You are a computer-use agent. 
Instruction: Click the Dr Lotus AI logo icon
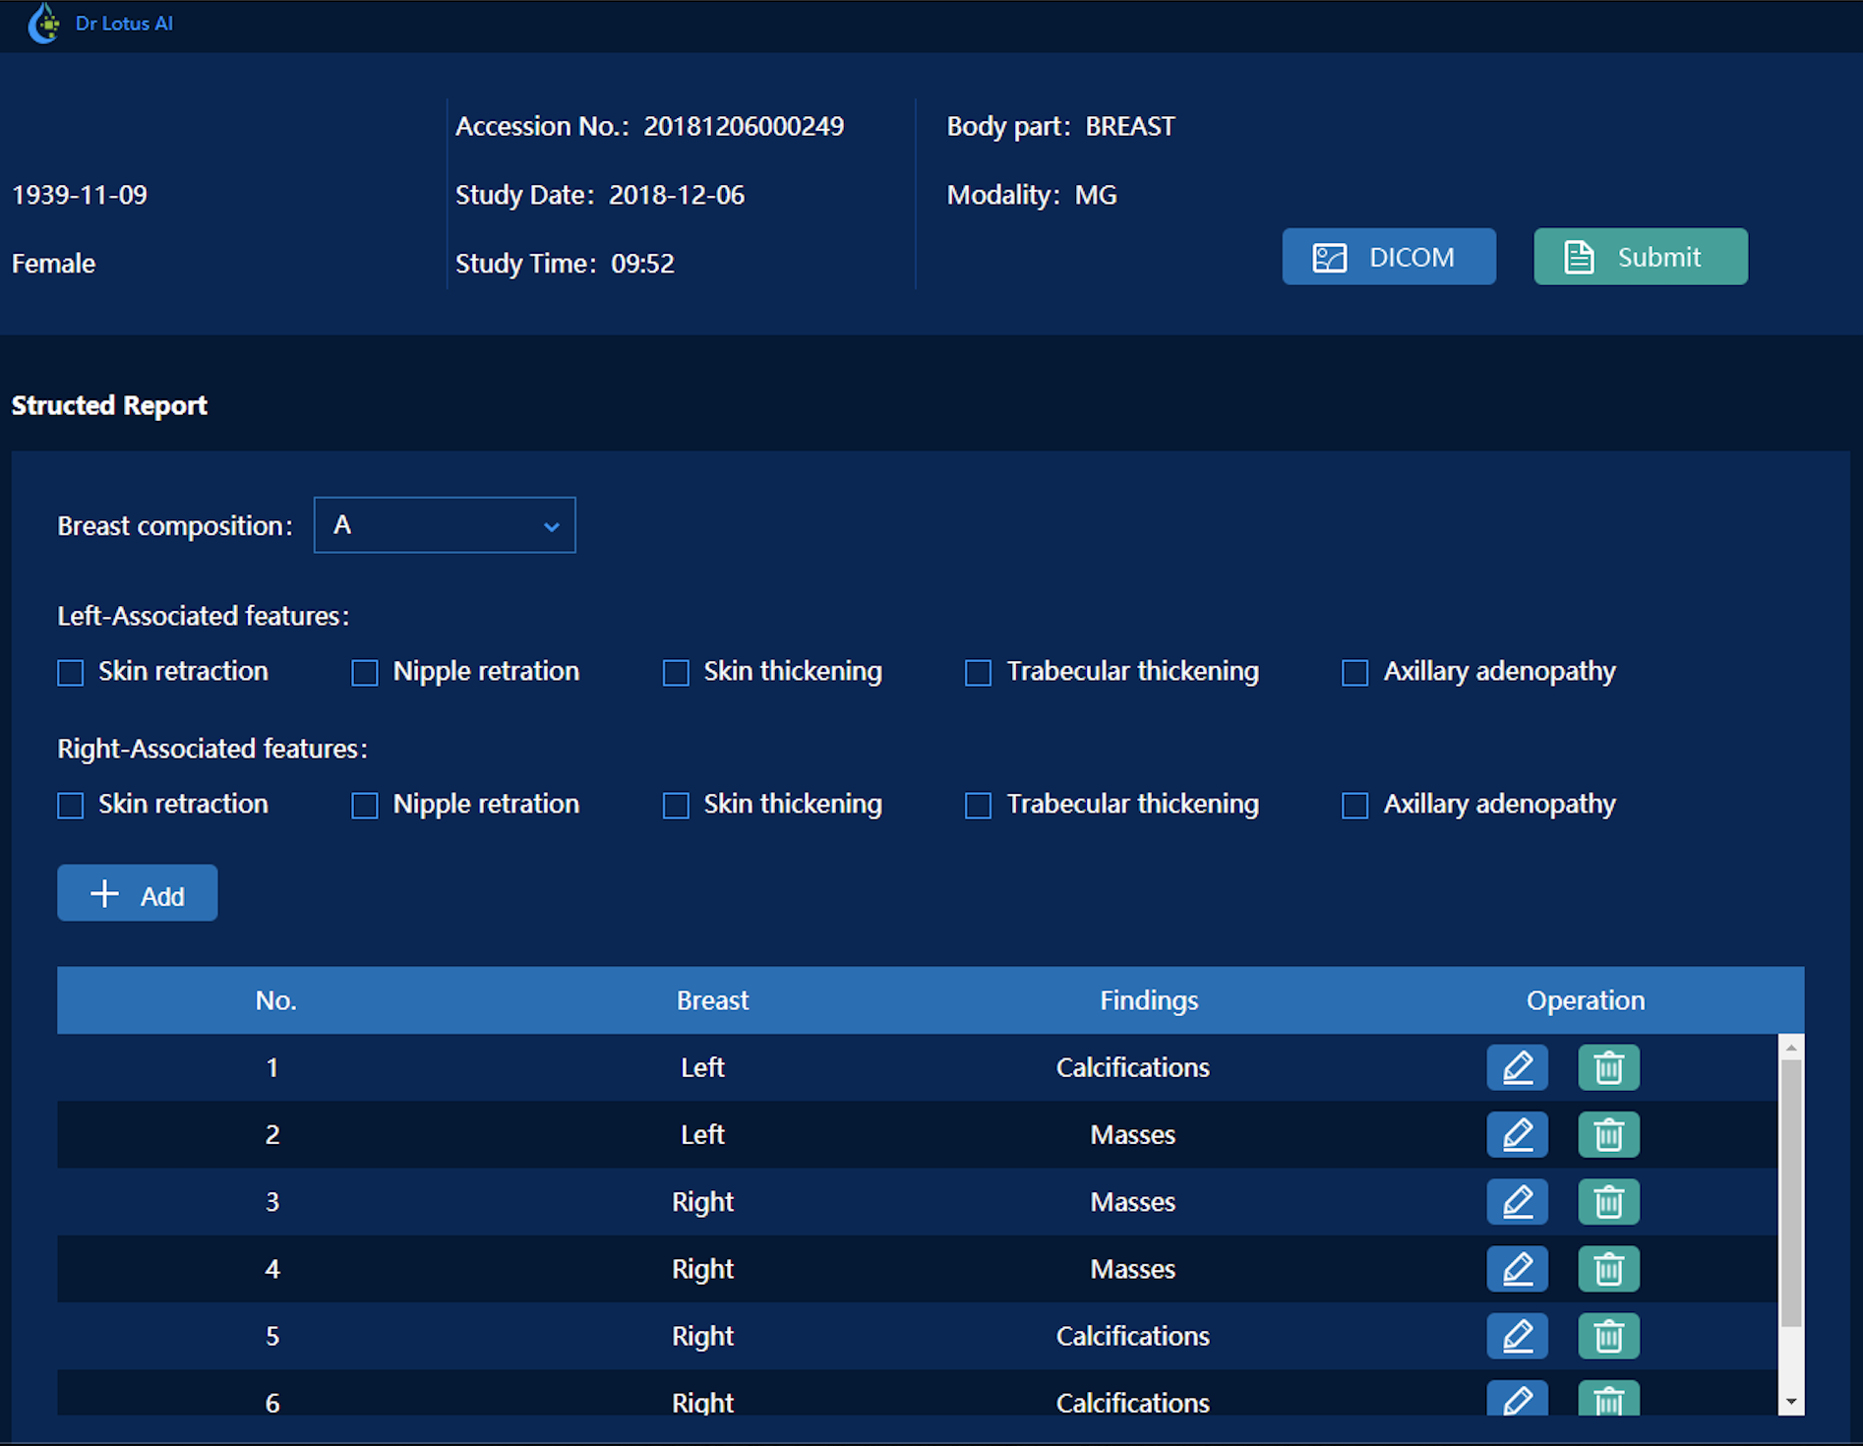click(43, 24)
